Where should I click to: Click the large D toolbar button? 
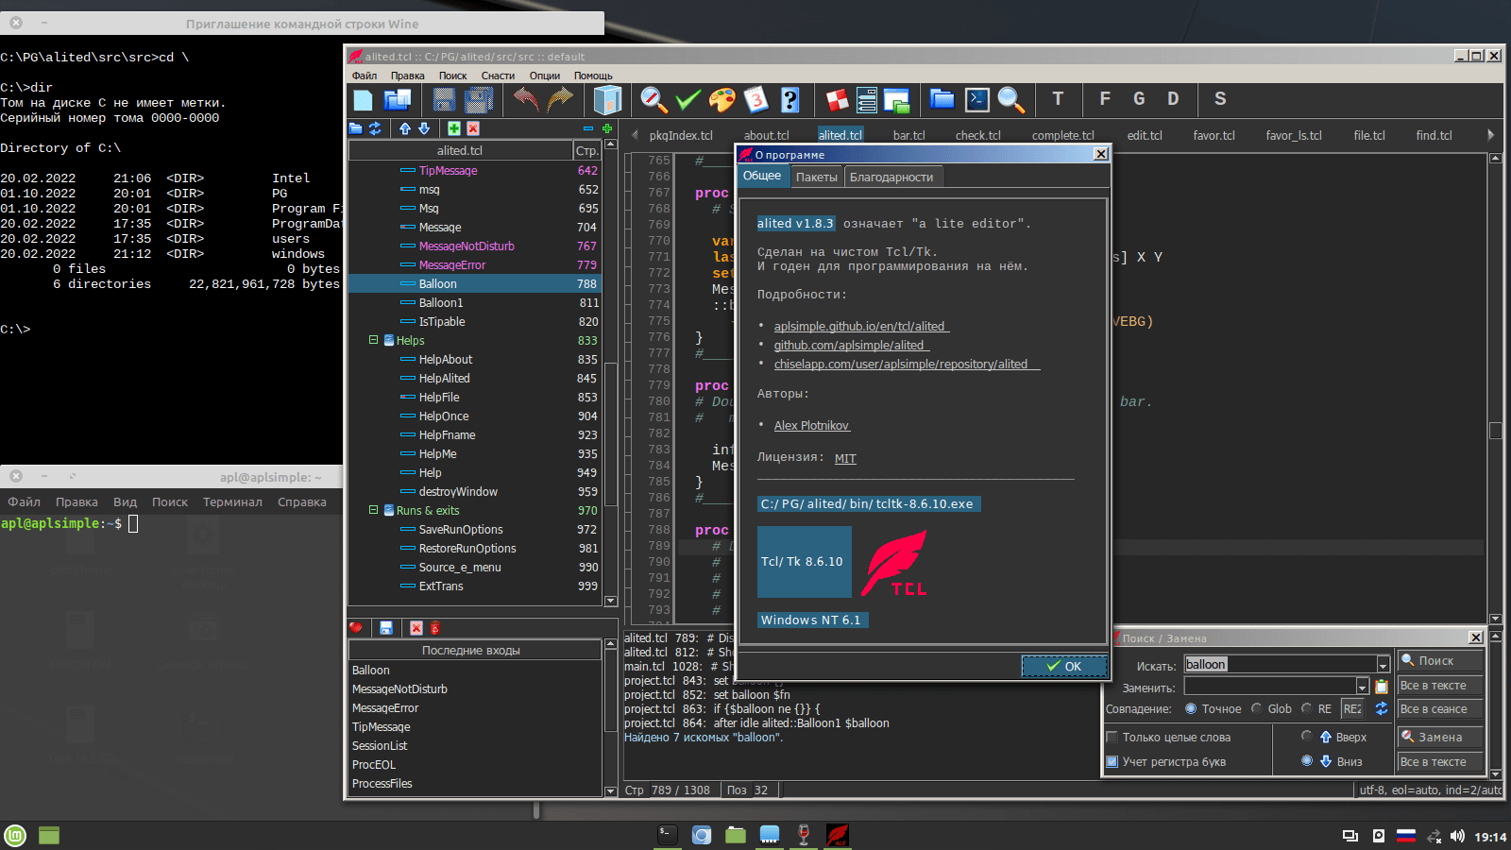[1173, 99]
